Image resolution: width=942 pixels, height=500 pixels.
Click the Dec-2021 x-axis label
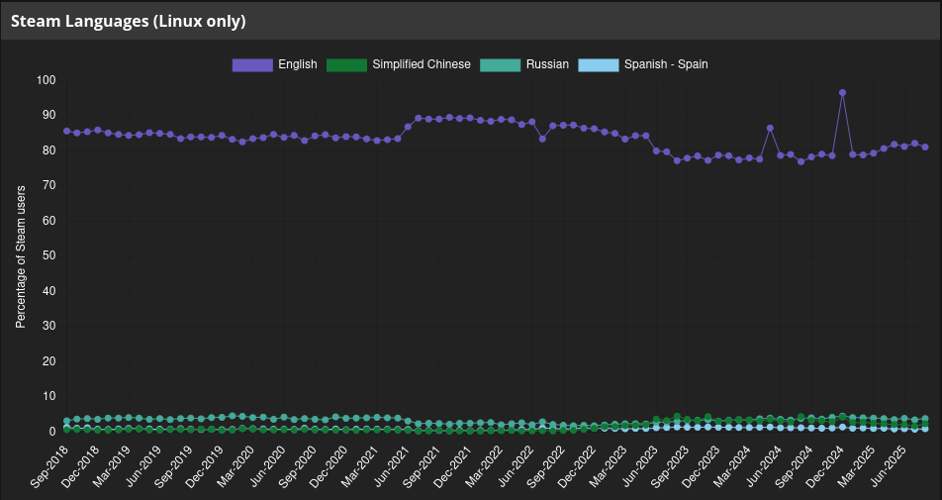coord(453,467)
